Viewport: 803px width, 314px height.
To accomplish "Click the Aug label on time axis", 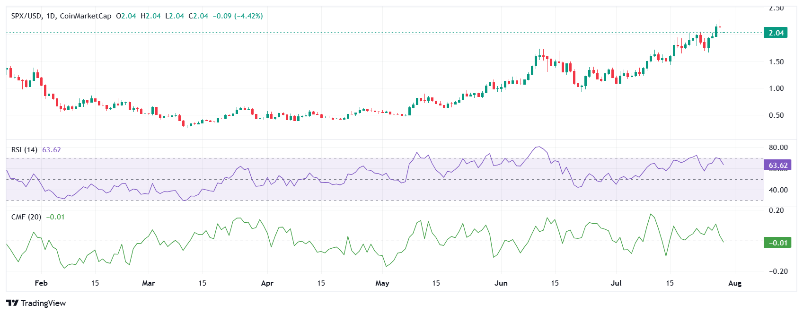I will (734, 283).
